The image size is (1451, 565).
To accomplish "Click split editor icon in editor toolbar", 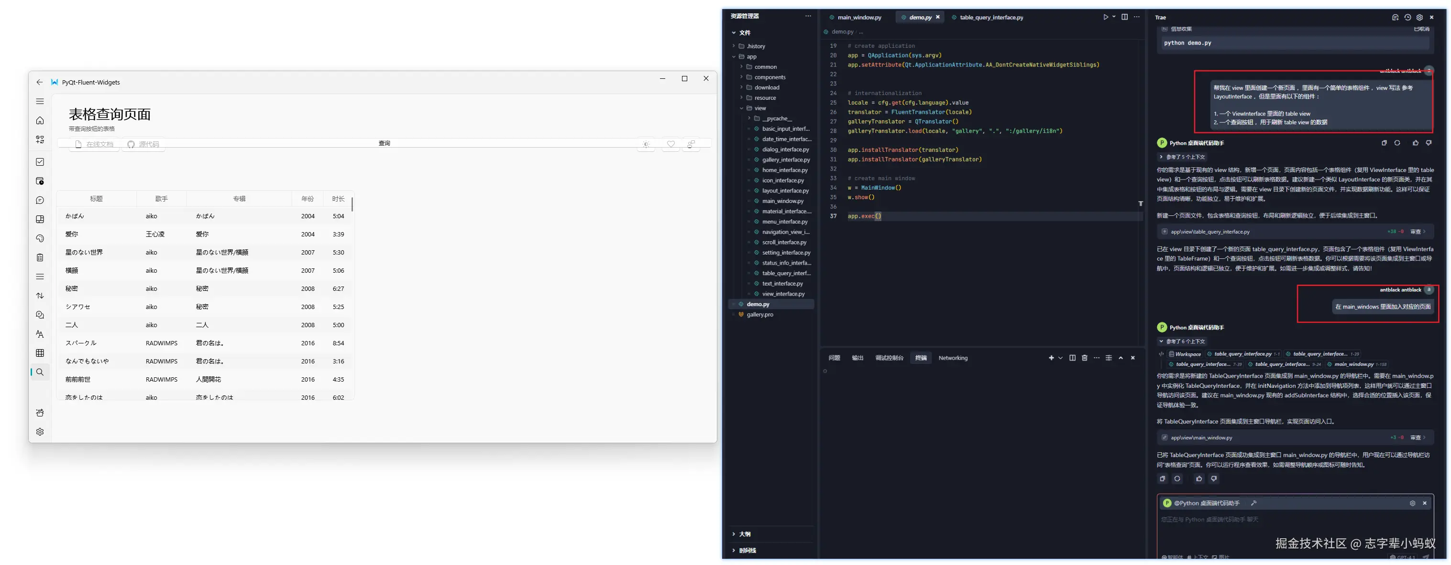I will coord(1124,17).
